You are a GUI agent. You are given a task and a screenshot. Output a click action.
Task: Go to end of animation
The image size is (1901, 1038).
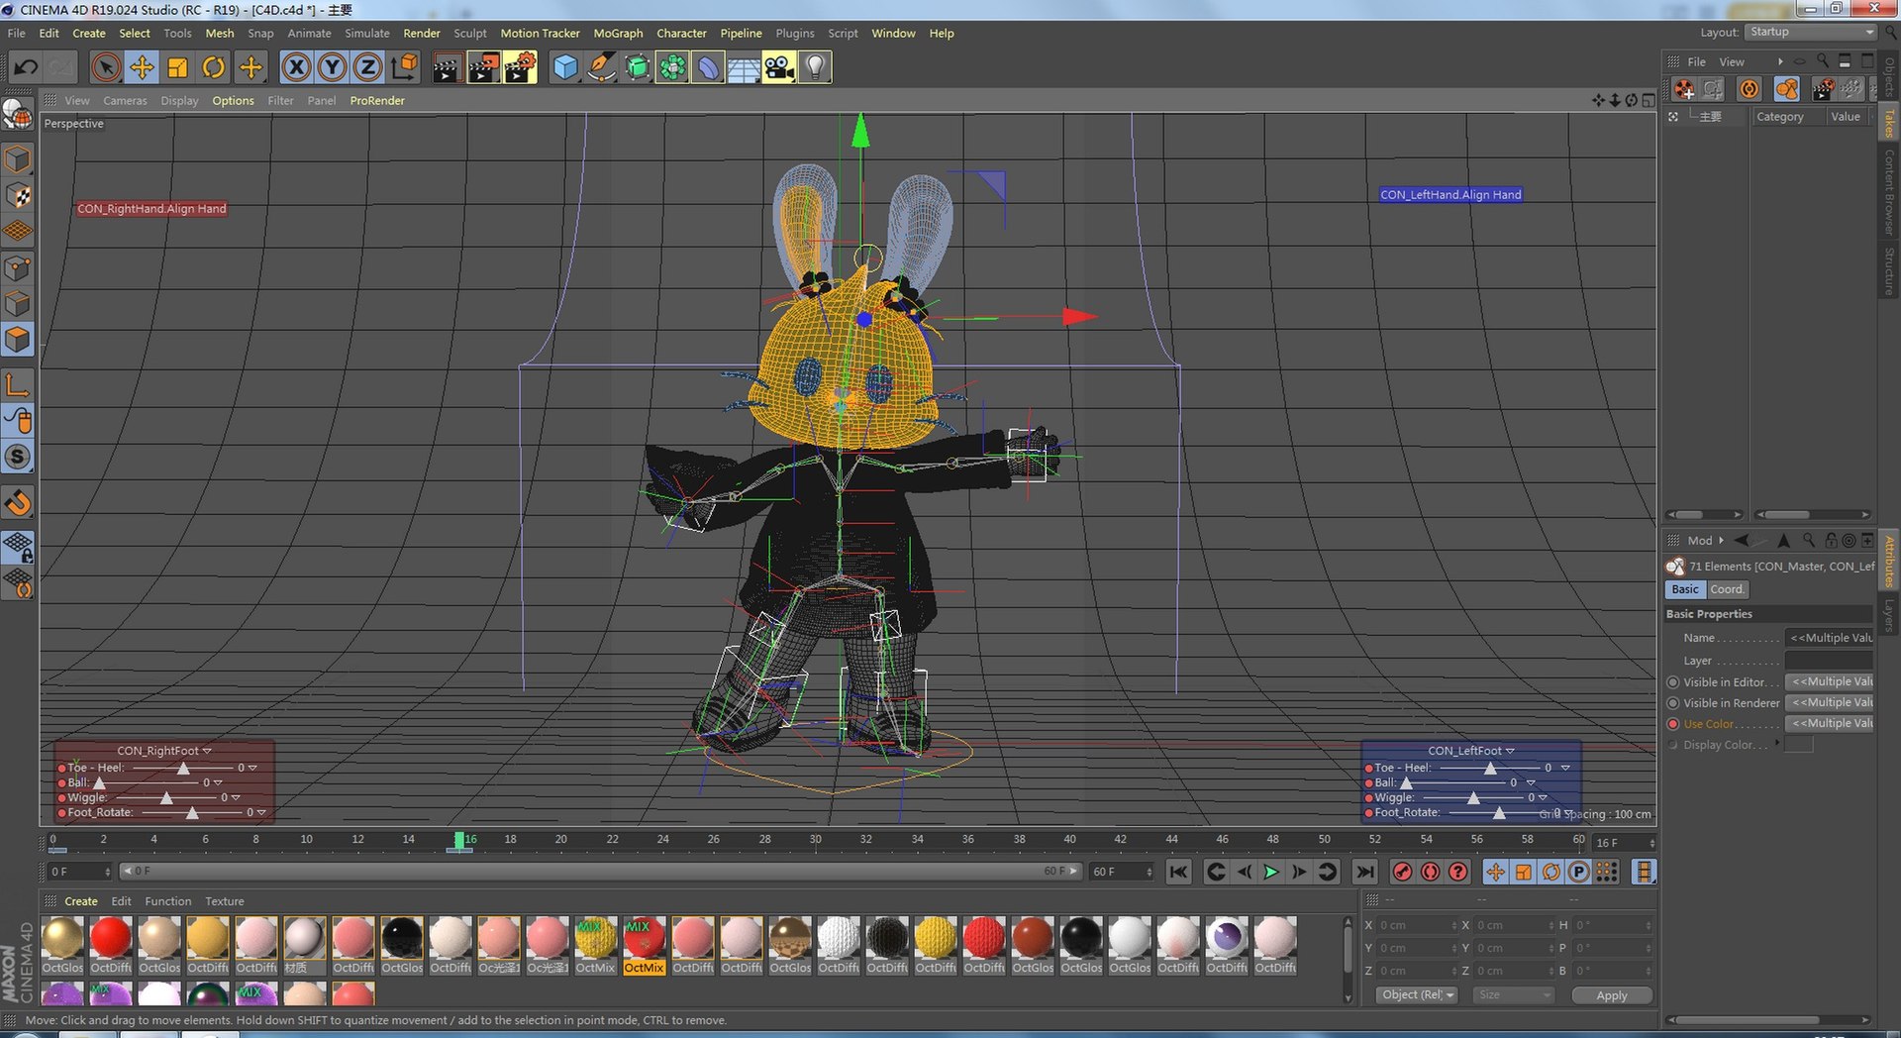[1365, 872]
